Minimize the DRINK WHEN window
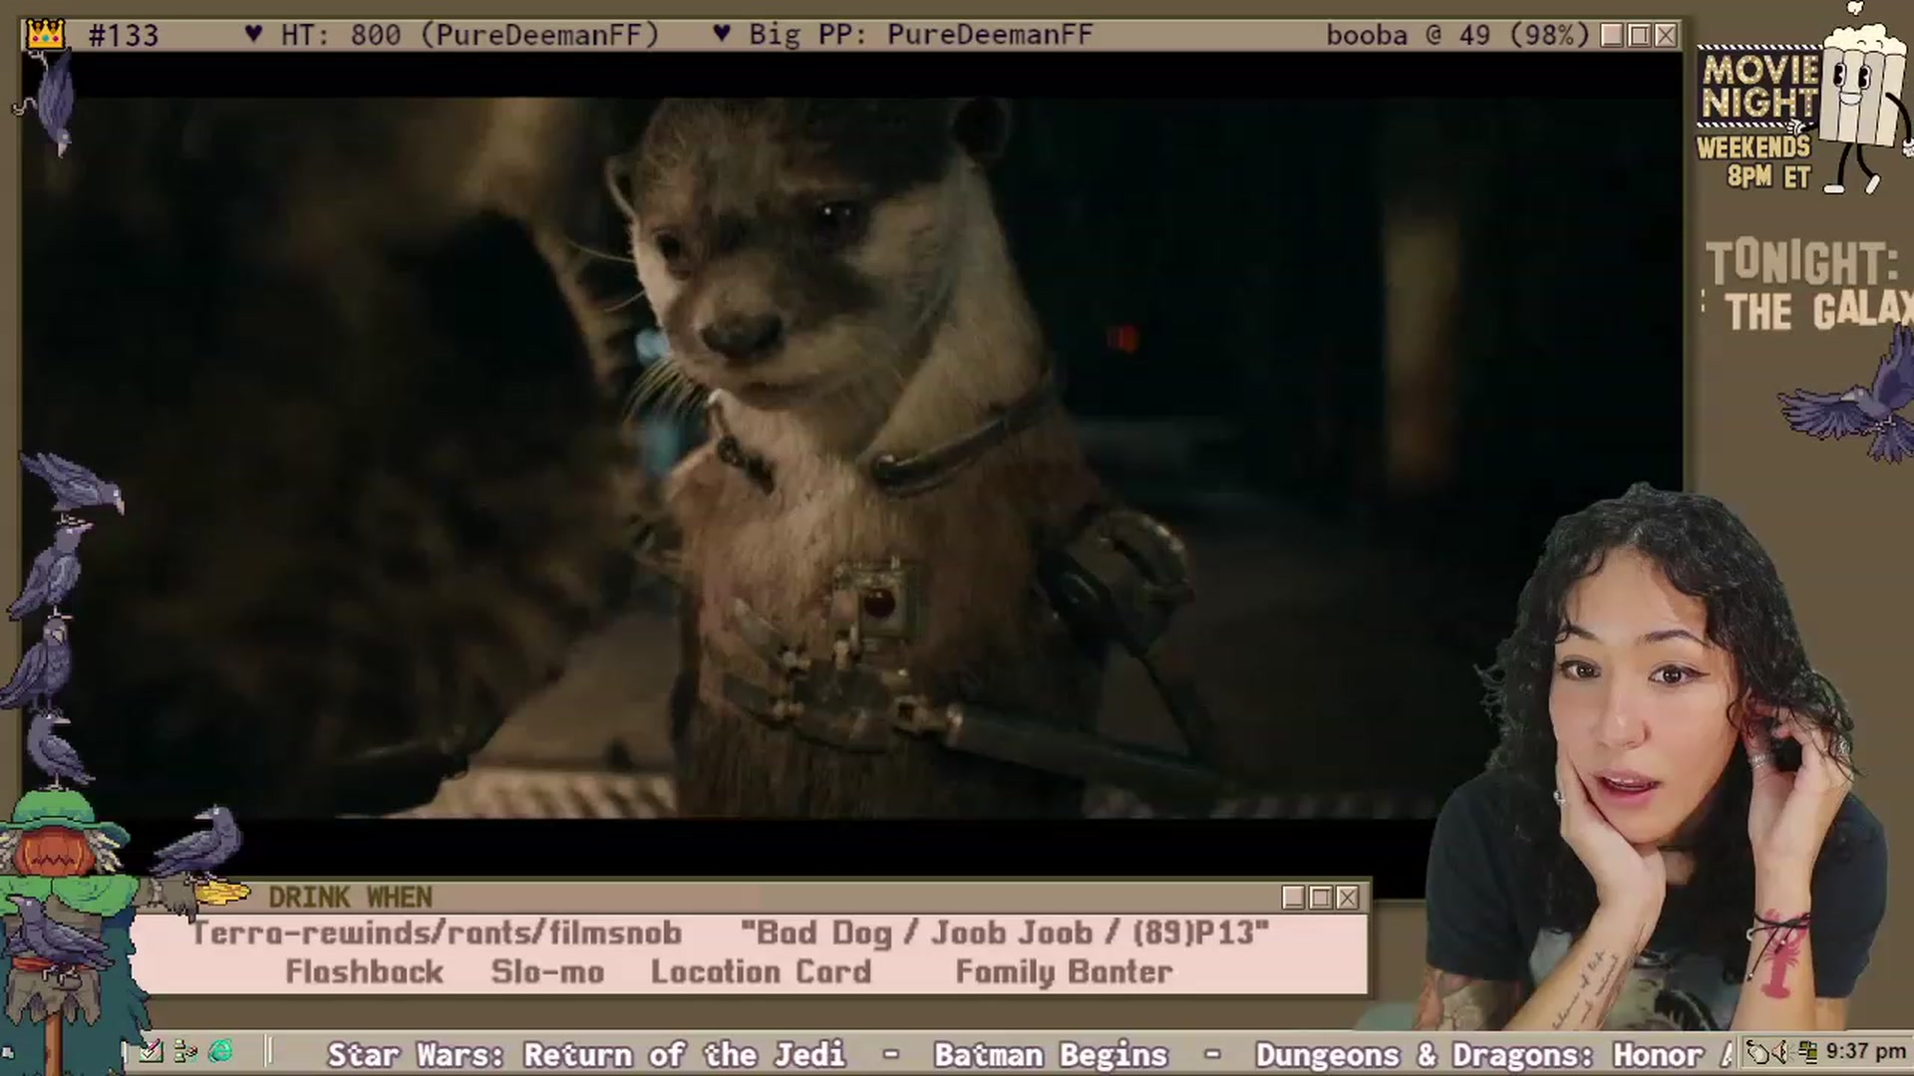 [1294, 898]
